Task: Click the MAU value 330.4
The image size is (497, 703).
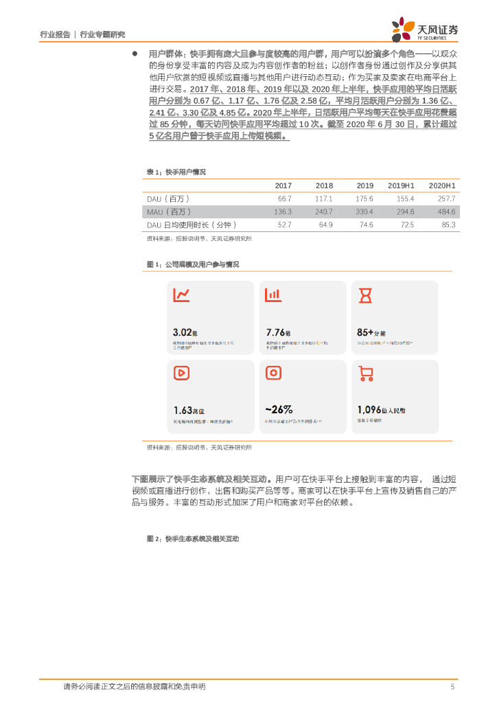Action: click(x=365, y=211)
